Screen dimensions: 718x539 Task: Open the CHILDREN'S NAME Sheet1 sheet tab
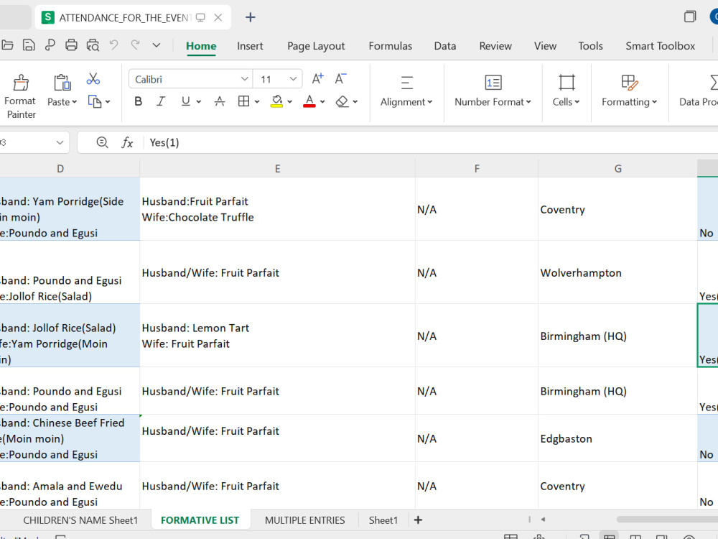point(80,520)
